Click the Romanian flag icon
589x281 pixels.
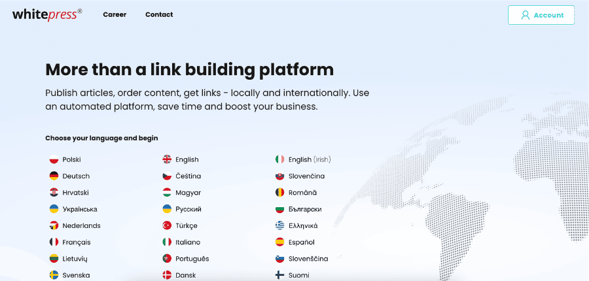coord(280,193)
